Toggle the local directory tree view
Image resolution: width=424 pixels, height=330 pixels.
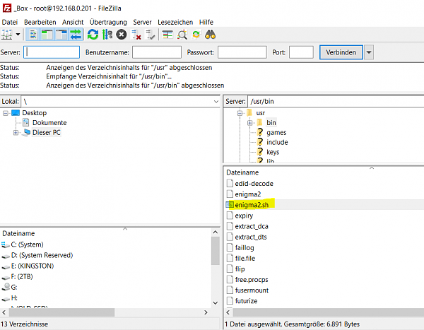point(47,34)
